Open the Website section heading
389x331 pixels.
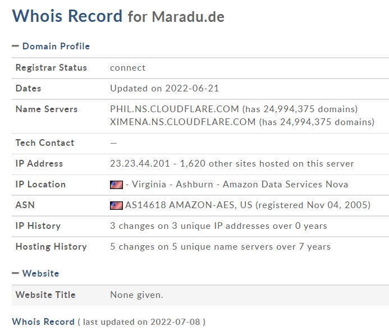coord(40,273)
